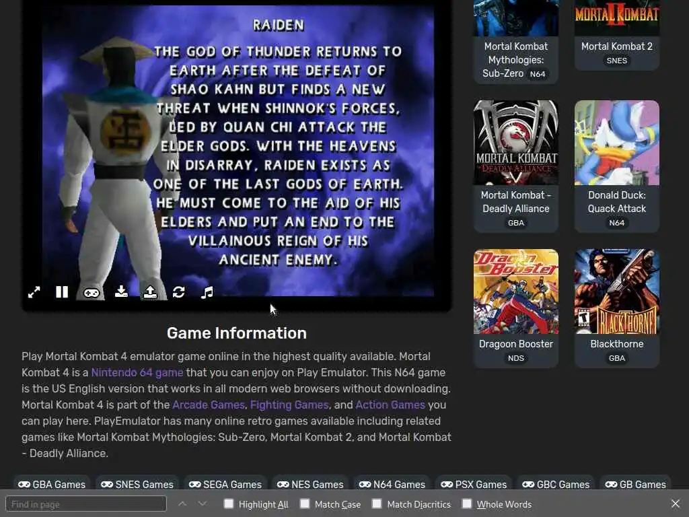Viewport: 689px width, 517px height.
Task: Click the Blackthorne title text
Action: (617, 344)
